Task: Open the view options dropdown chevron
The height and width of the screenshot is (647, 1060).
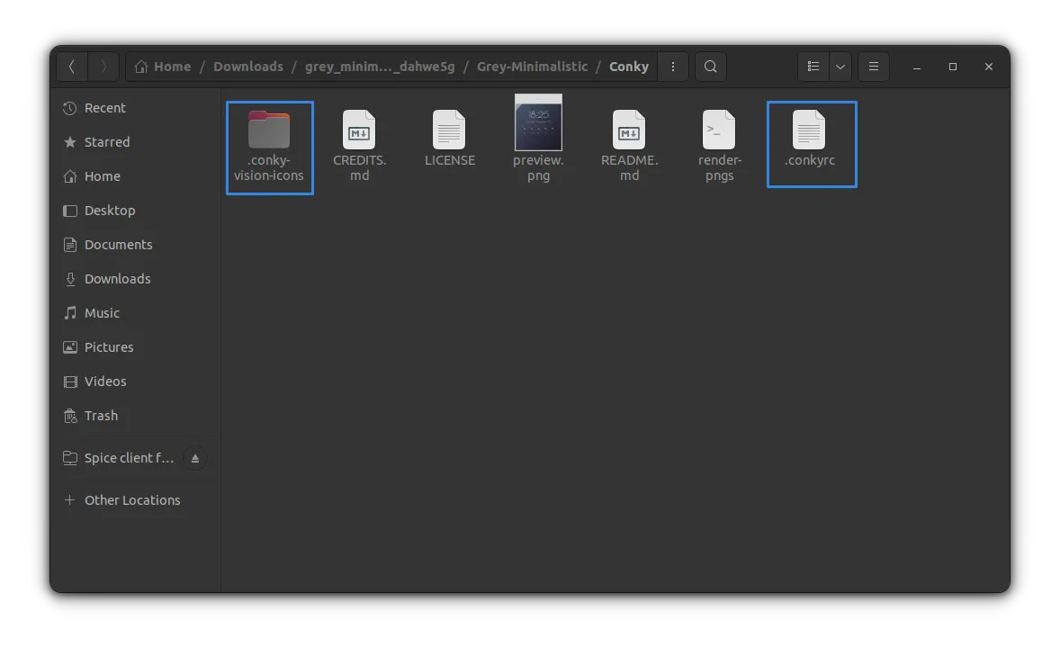Action: (839, 66)
